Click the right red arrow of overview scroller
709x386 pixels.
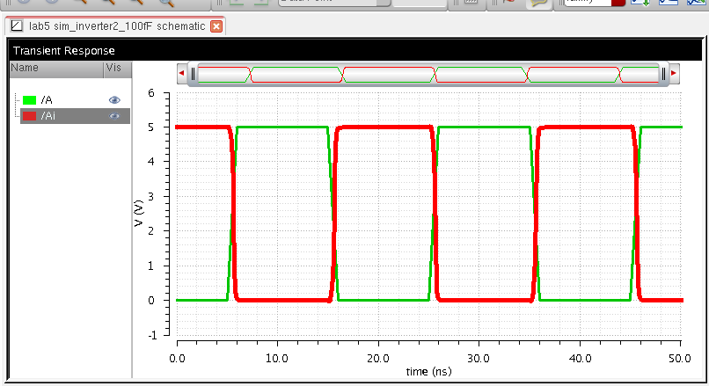[674, 75]
